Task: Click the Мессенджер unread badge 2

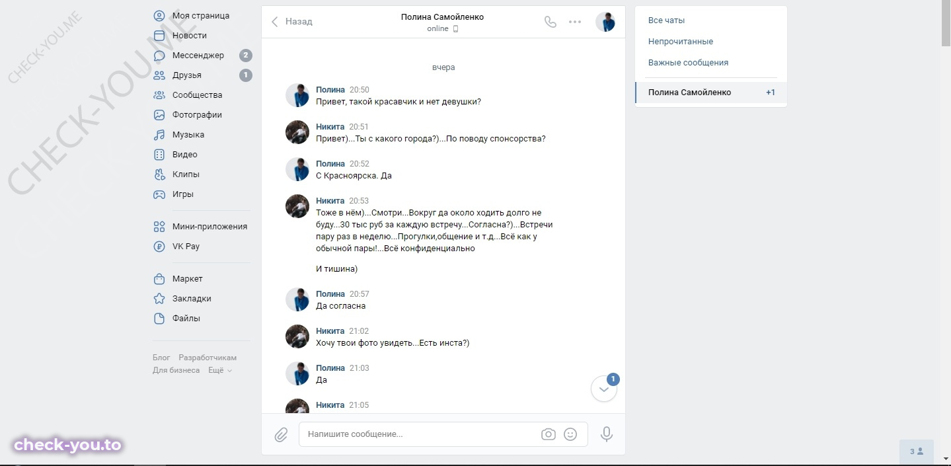Action: click(246, 56)
